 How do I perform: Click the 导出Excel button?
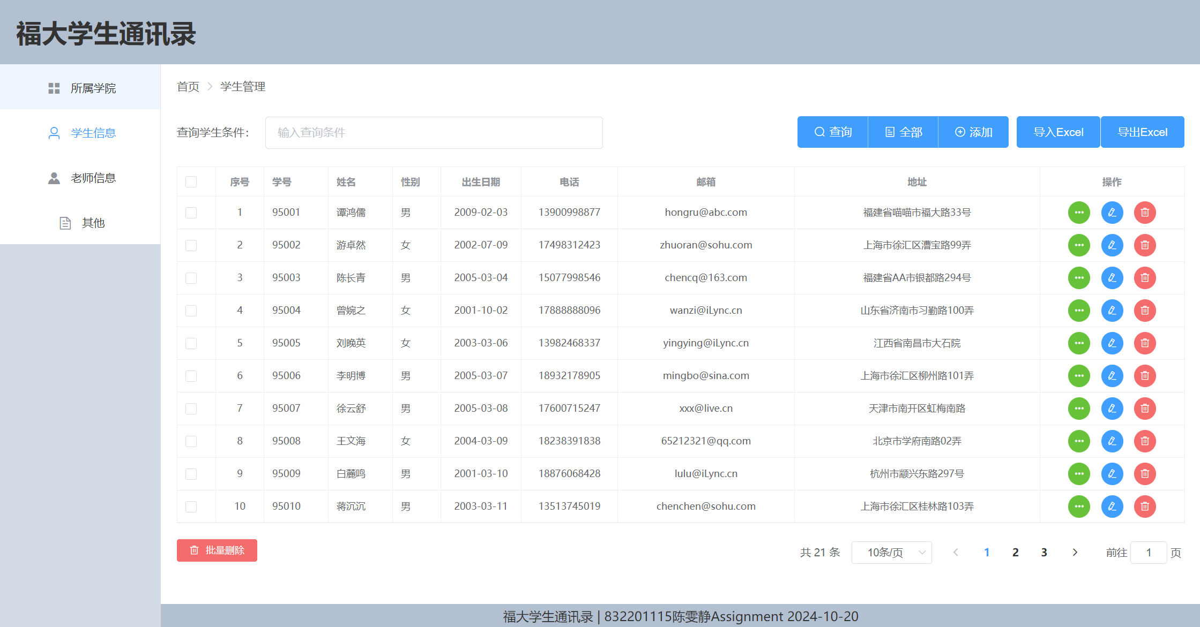(x=1142, y=132)
